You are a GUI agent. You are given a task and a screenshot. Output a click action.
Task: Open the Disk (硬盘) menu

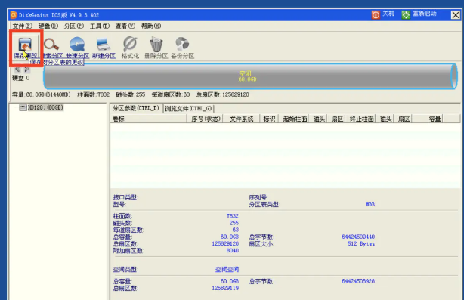click(48, 26)
